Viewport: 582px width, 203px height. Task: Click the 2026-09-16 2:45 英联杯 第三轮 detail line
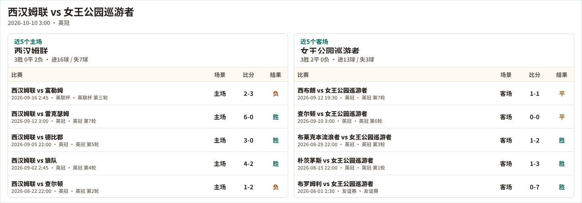pos(59,98)
